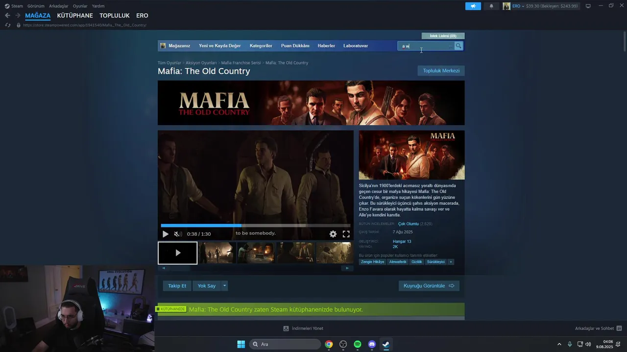Select the Gizlilik tag
627x352 pixels.
(416, 262)
